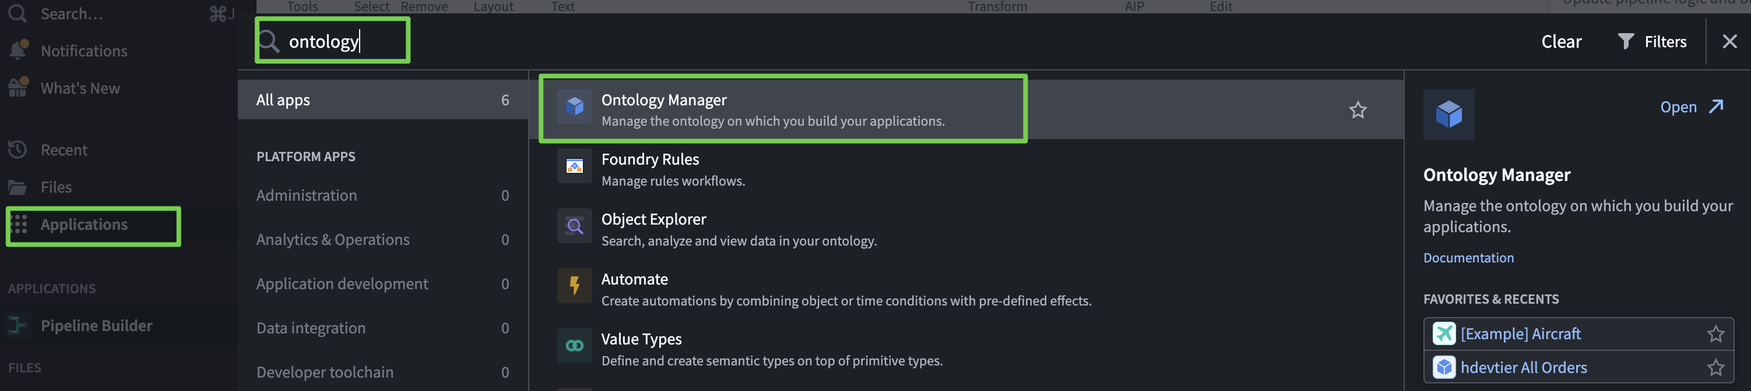The height and width of the screenshot is (391, 1751).
Task: Click the Object Explorer magnifier icon
Action: (574, 226)
